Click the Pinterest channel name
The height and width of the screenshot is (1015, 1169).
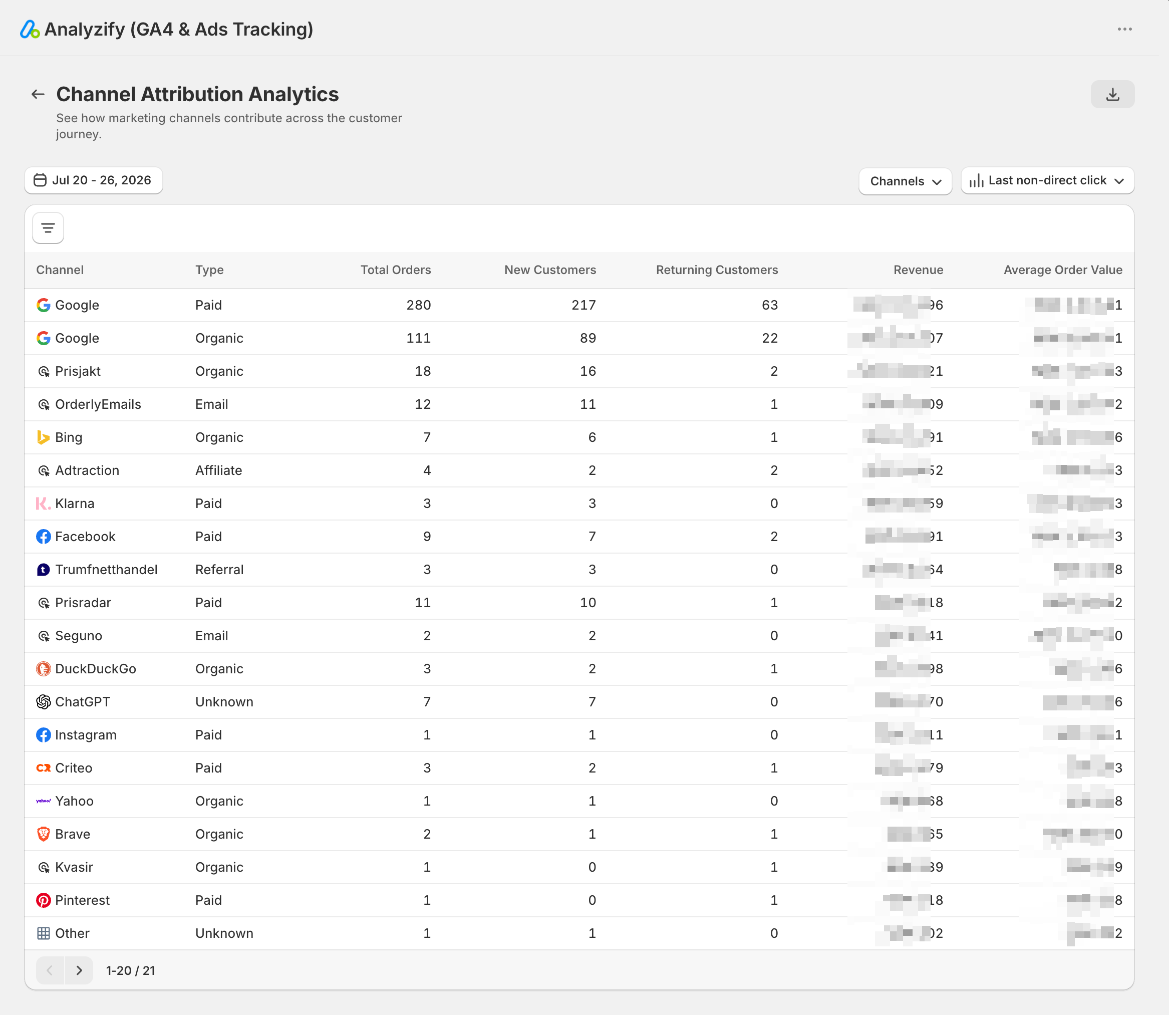[82, 900]
